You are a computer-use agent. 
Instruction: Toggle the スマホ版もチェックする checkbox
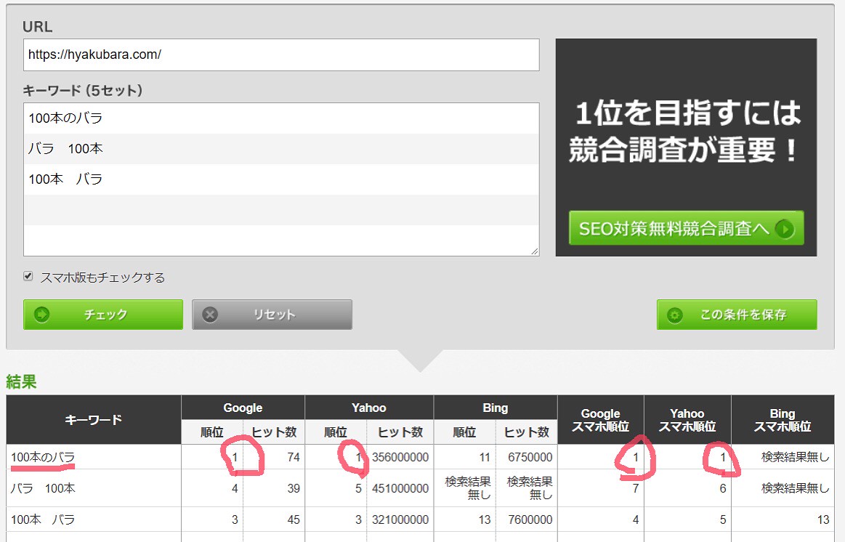click(x=28, y=277)
